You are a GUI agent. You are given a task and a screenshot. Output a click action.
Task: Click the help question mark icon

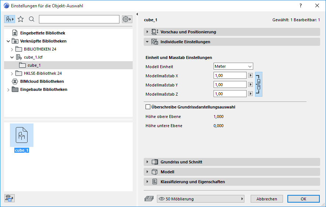[301, 6]
